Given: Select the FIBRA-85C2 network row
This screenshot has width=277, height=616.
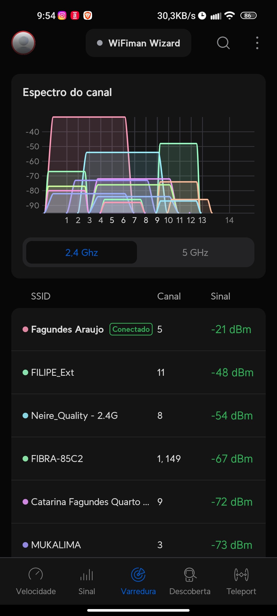Looking at the screenshot, I should (x=138, y=459).
